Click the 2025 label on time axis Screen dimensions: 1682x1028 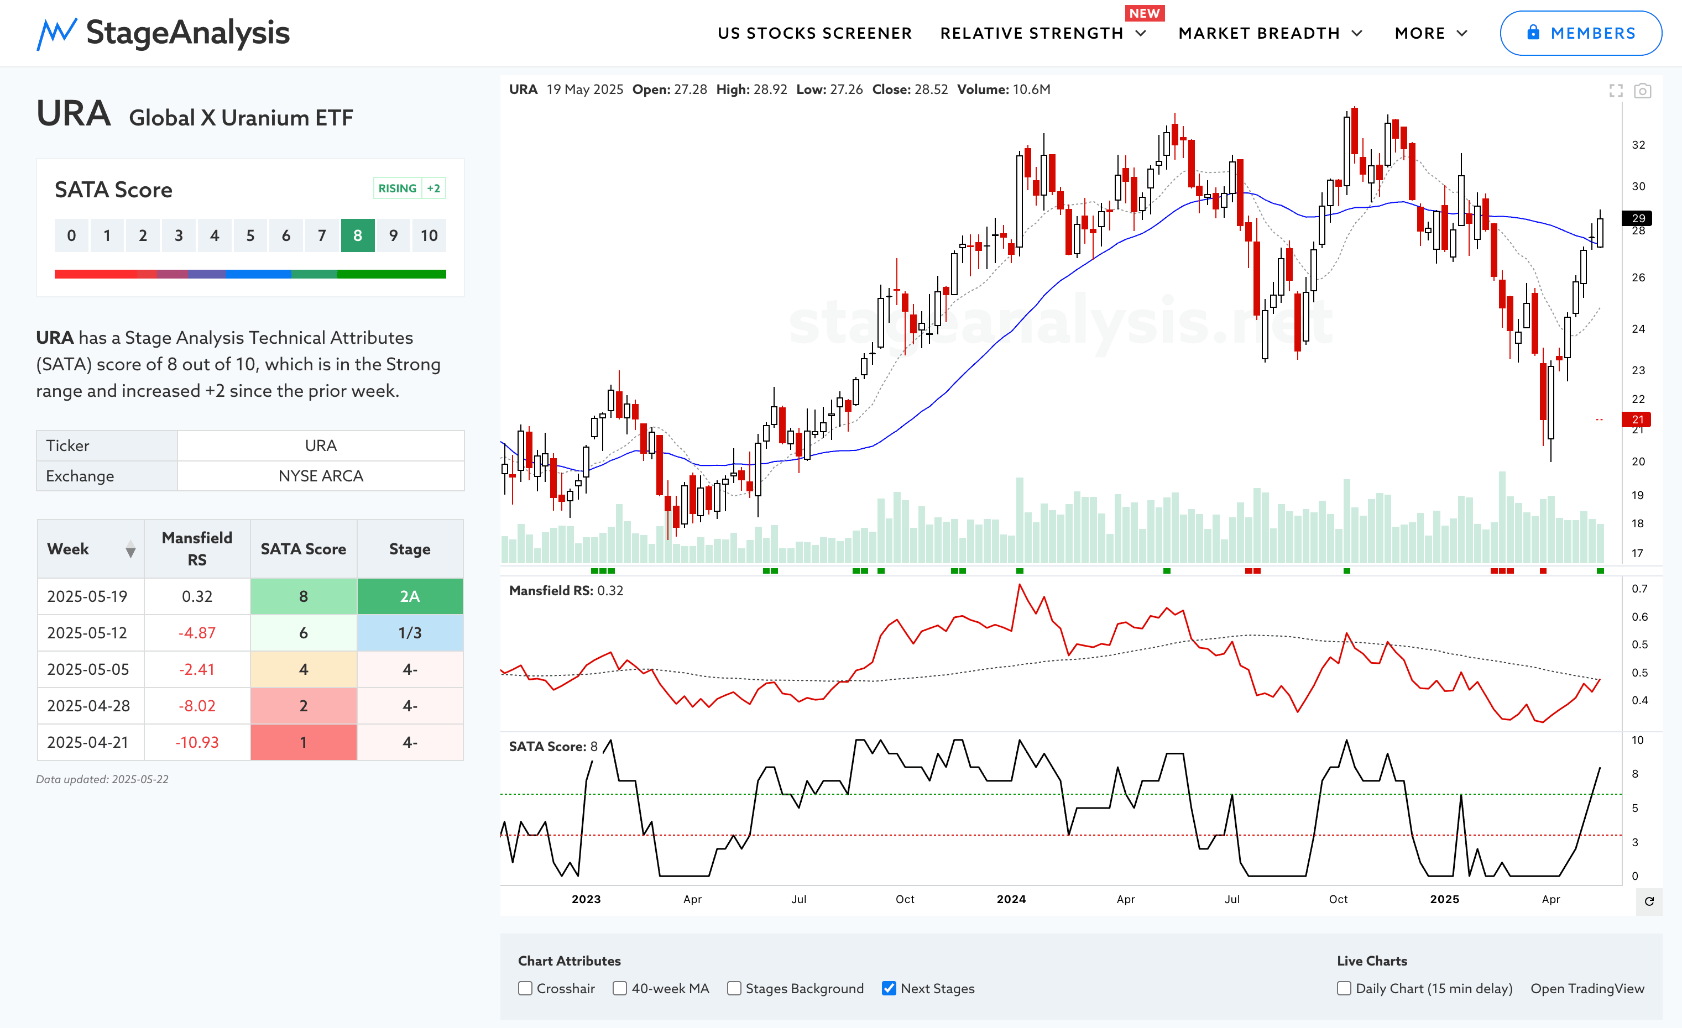[1444, 899]
